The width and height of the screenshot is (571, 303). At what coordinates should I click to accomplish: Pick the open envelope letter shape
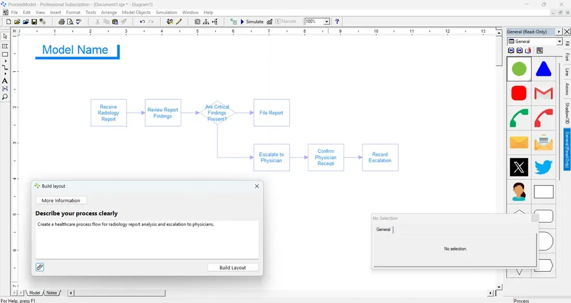pos(543,142)
